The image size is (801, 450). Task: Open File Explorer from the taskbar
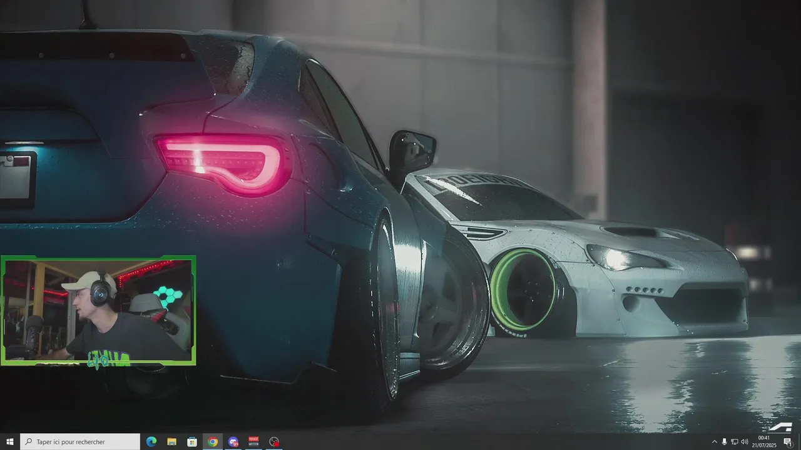pyautogui.click(x=171, y=442)
